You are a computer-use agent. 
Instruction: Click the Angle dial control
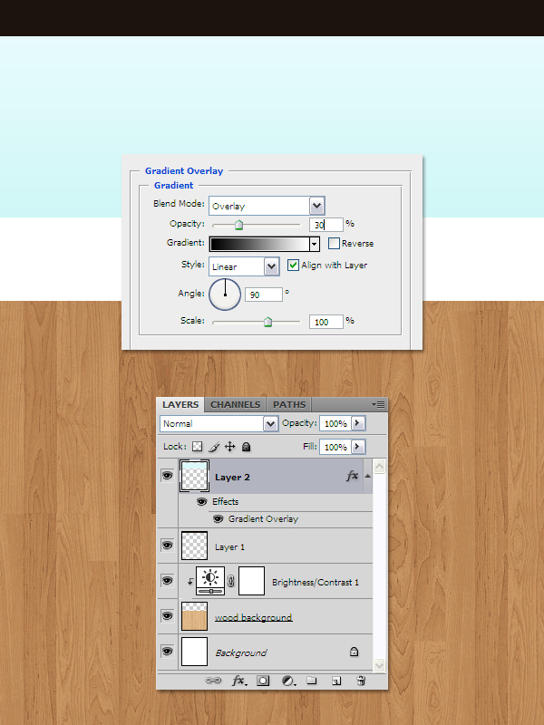[225, 294]
